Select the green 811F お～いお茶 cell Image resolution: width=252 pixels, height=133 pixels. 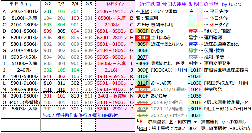[143, 83]
